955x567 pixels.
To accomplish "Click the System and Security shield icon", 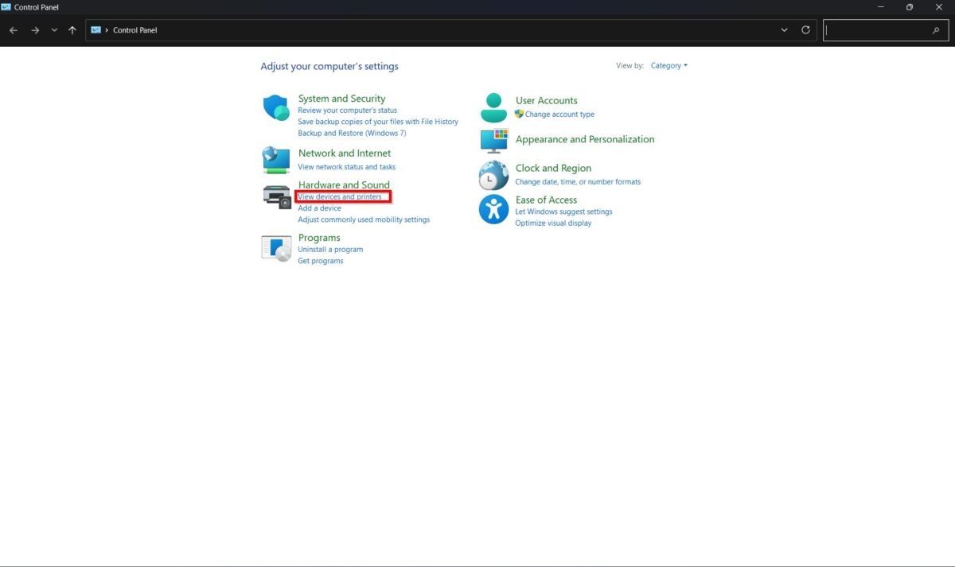I will 276,107.
